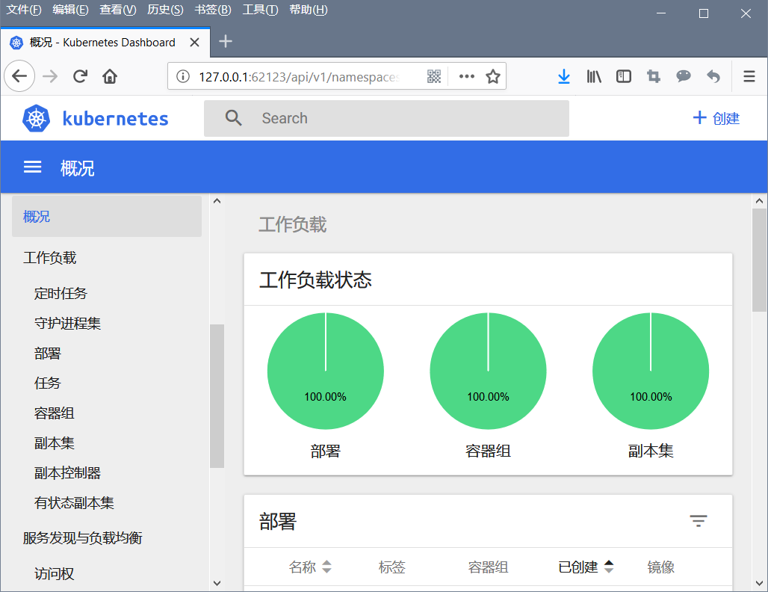Open 守护进程集 in the sidebar
Viewport: 768px width, 592px height.
67,324
